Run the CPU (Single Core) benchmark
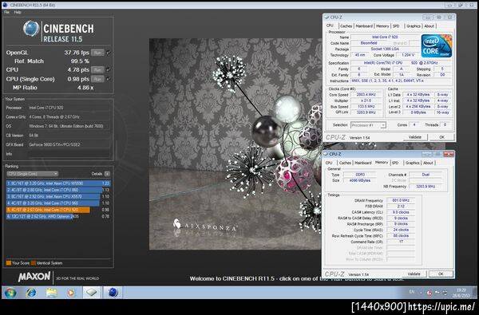 tap(97, 79)
